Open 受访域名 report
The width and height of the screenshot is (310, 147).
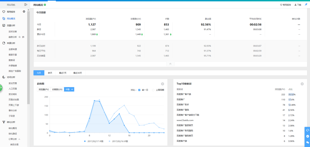click(x=13, y=94)
